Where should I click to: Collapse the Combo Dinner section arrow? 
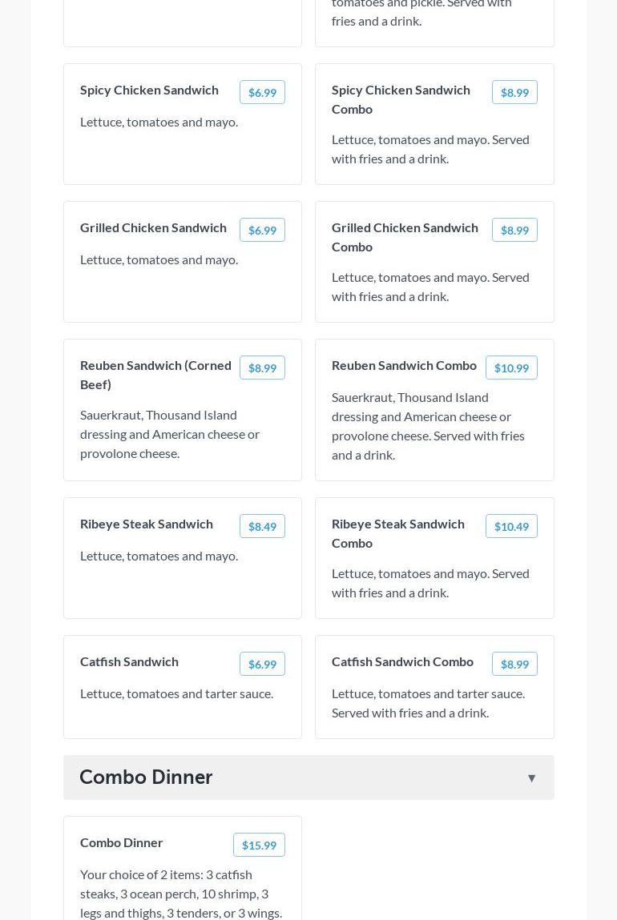(531, 778)
